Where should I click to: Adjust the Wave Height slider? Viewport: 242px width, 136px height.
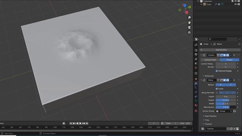226,100
